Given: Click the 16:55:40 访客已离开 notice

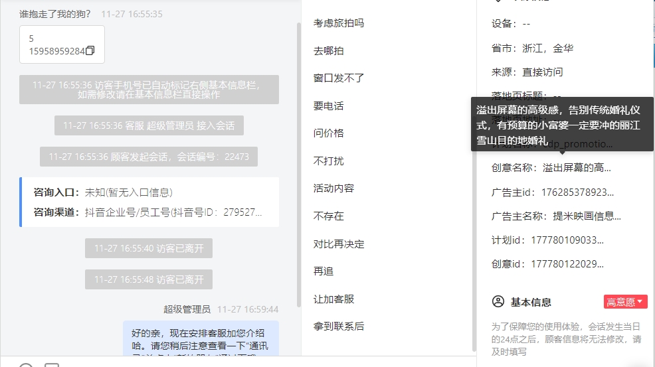Looking at the screenshot, I should tap(149, 248).
